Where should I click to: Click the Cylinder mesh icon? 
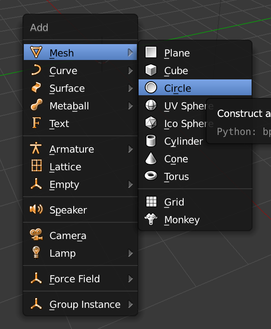coord(151,141)
